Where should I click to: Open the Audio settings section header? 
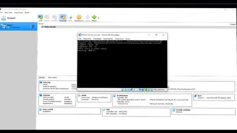pos(84,95)
